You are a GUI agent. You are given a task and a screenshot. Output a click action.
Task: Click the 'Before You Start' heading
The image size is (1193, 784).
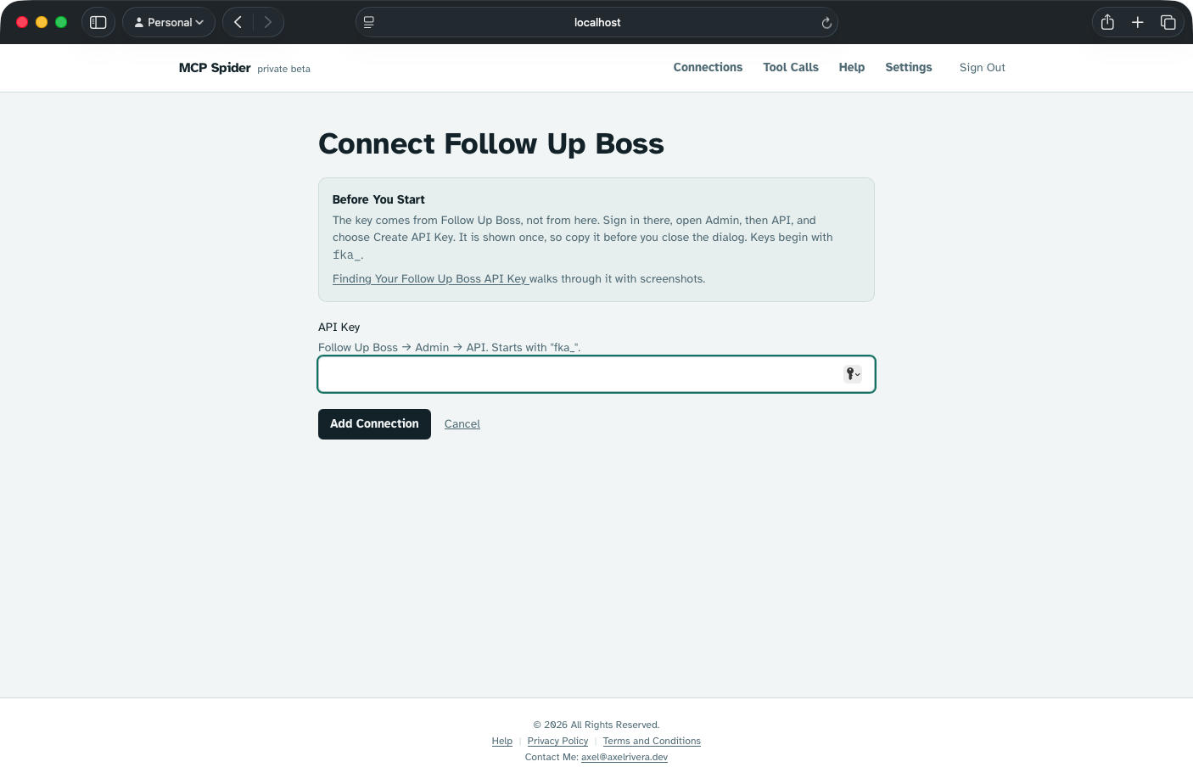[378, 199]
